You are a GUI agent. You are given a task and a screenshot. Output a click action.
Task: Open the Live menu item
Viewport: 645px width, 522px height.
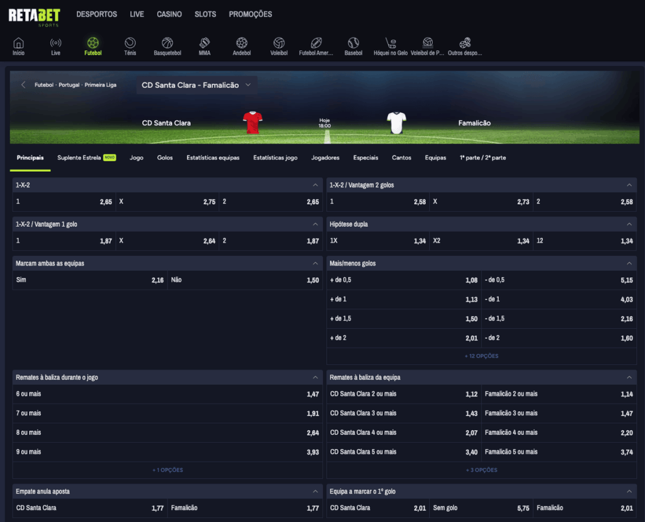click(137, 14)
